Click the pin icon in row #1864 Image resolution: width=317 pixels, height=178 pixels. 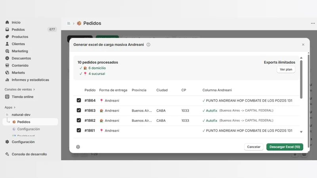click(101, 100)
